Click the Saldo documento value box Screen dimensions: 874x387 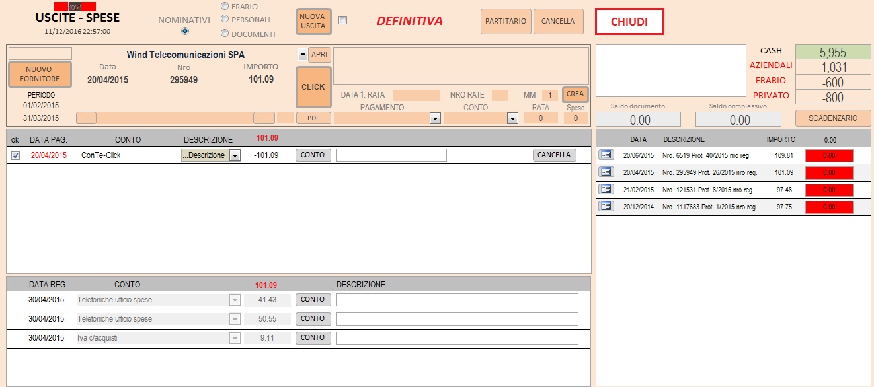coord(638,120)
